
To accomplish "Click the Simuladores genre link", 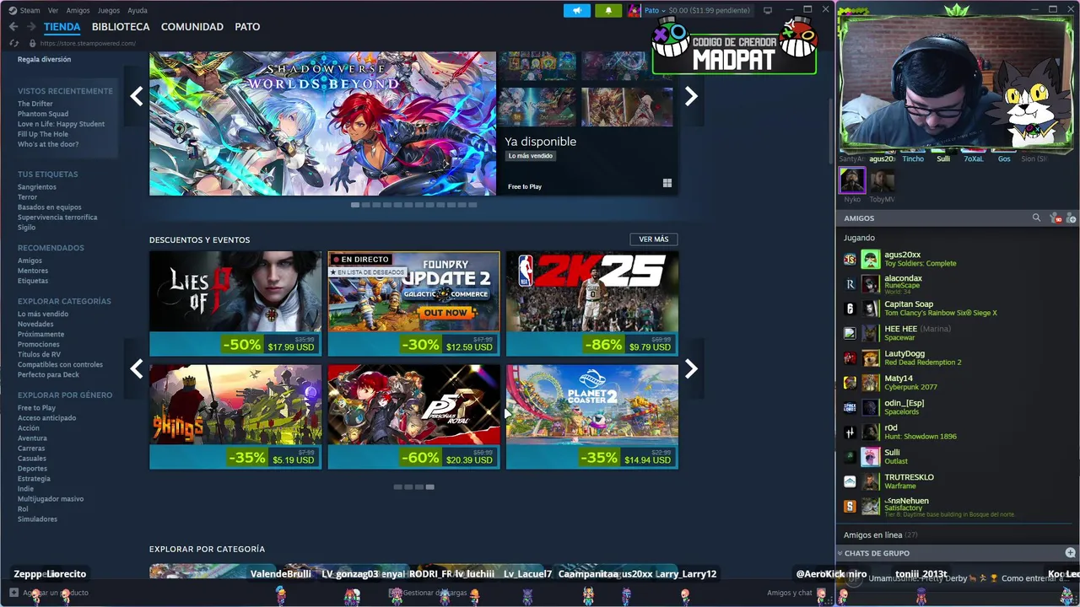I will (38, 519).
